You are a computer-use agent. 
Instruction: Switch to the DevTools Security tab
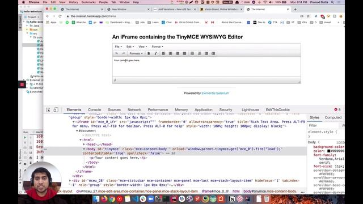coord(226,109)
